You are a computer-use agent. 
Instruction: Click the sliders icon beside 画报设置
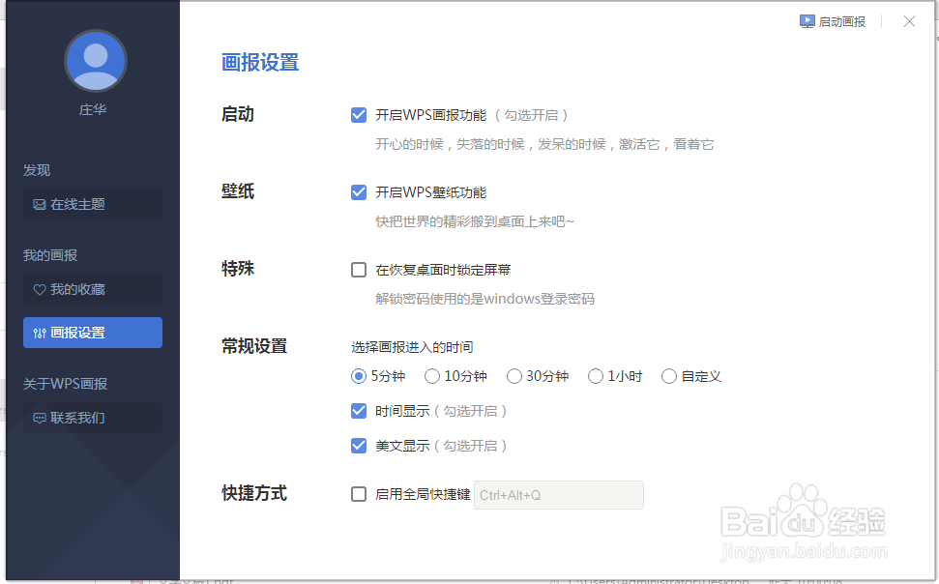[x=40, y=333]
